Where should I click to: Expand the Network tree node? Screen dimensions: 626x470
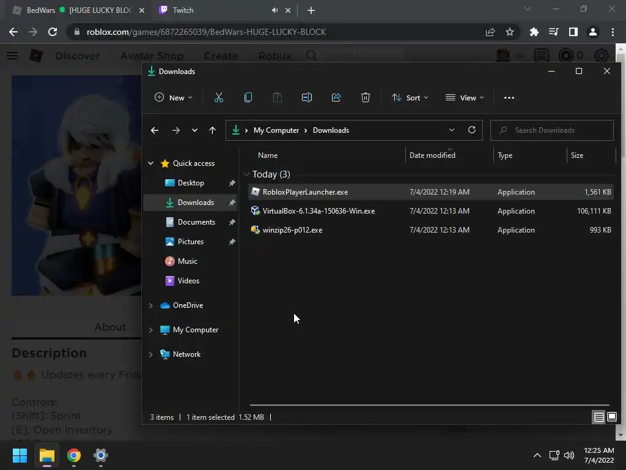(151, 354)
